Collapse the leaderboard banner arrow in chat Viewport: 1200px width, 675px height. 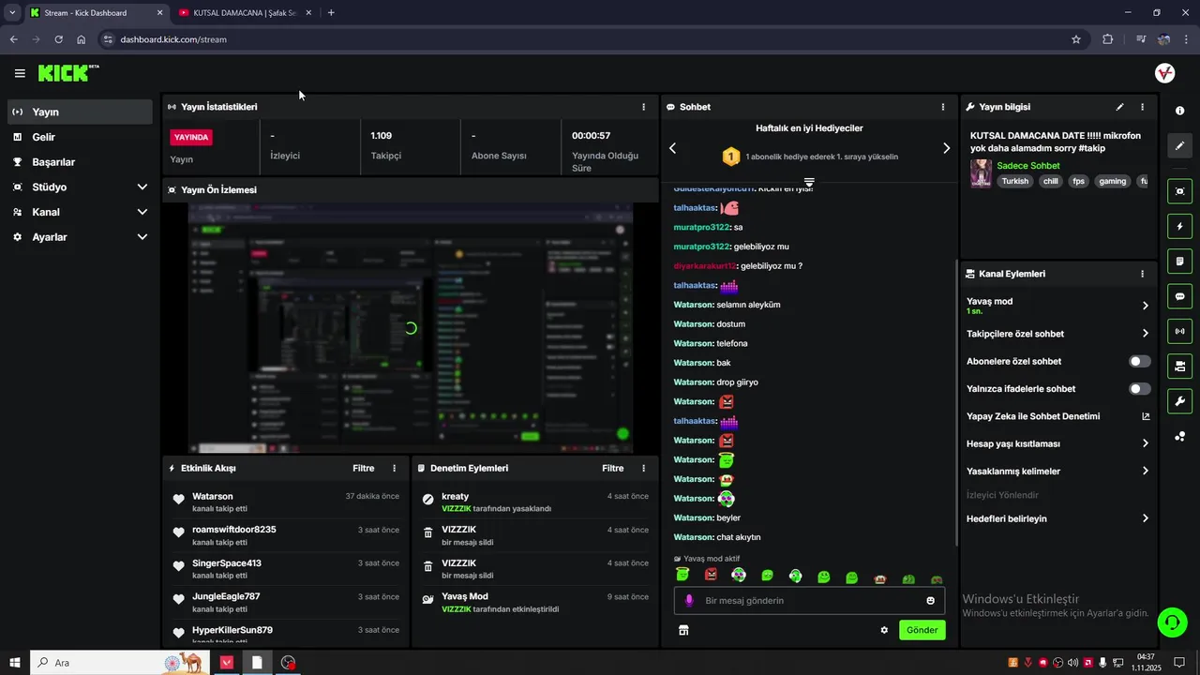(x=809, y=182)
